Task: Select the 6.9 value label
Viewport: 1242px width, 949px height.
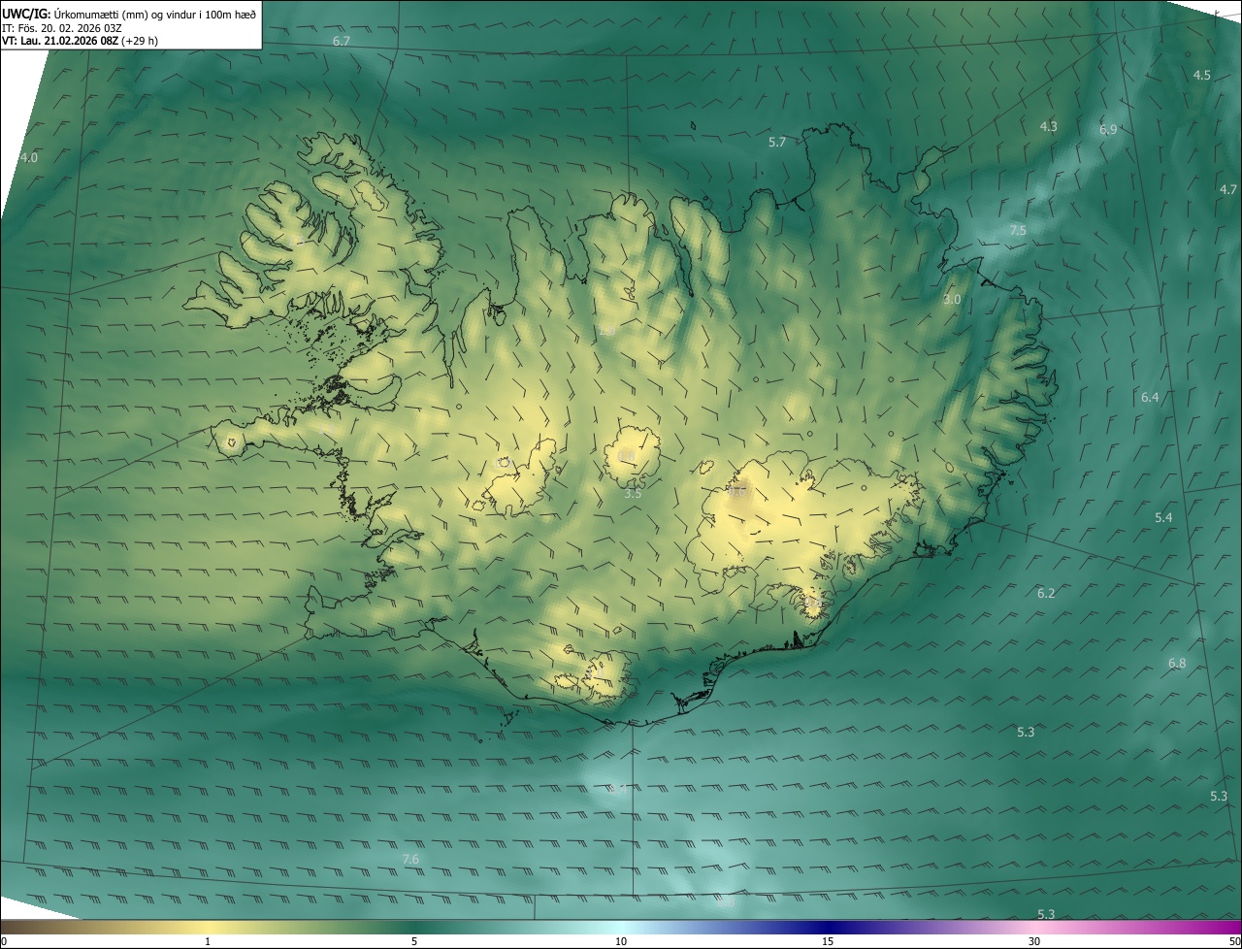Action: [1108, 129]
